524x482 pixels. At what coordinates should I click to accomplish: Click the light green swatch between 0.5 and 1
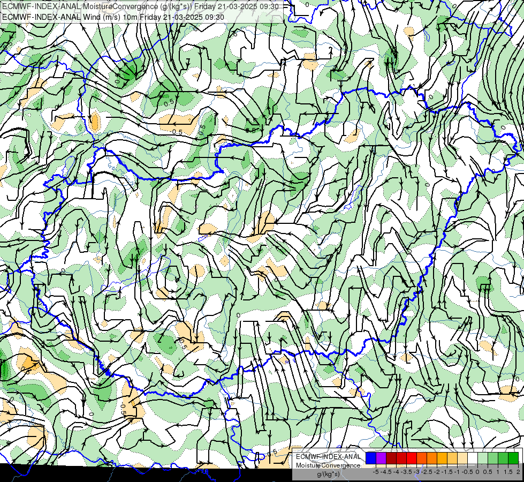(x=493, y=458)
